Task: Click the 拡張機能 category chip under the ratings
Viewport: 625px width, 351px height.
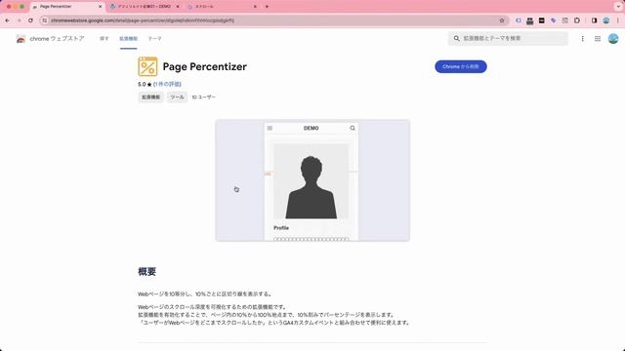Action: pyautogui.click(x=150, y=97)
